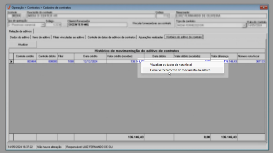
Task: Click the grid title 'Histórico de movimentação do aditivo de contratos'
Action: [137, 51]
